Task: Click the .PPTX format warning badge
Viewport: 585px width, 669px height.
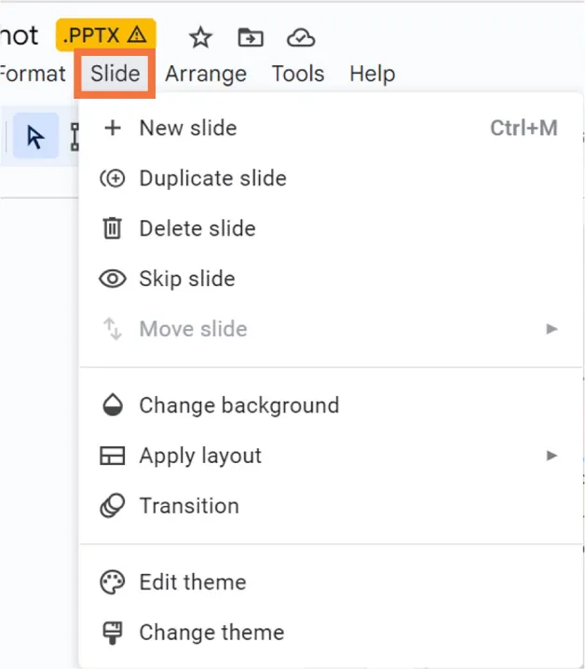Action: point(105,35)
